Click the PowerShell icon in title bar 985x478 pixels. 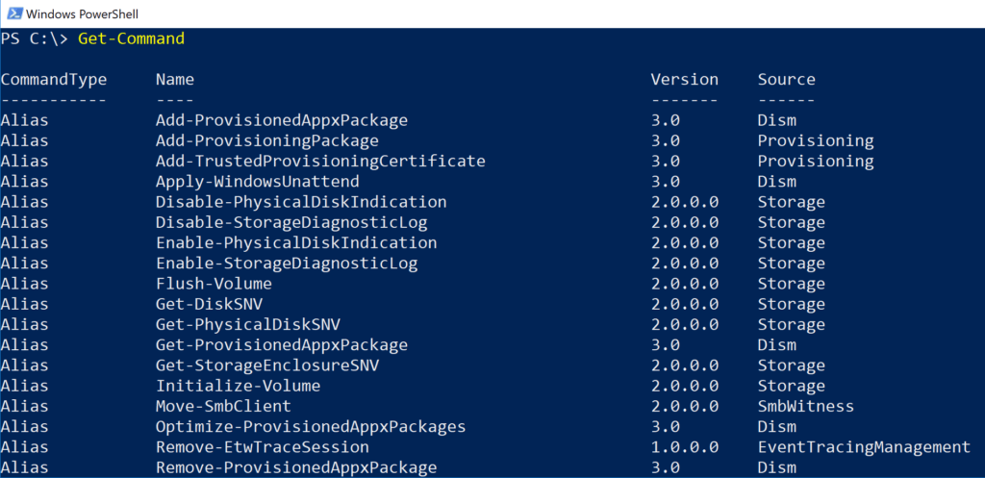click(x=12, y=13)
